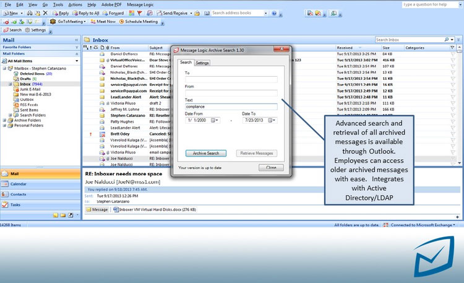The height and width of the screenshot is (283, 464).
Task: Open the Address Book icon
Action: click(x=207, y=13)
